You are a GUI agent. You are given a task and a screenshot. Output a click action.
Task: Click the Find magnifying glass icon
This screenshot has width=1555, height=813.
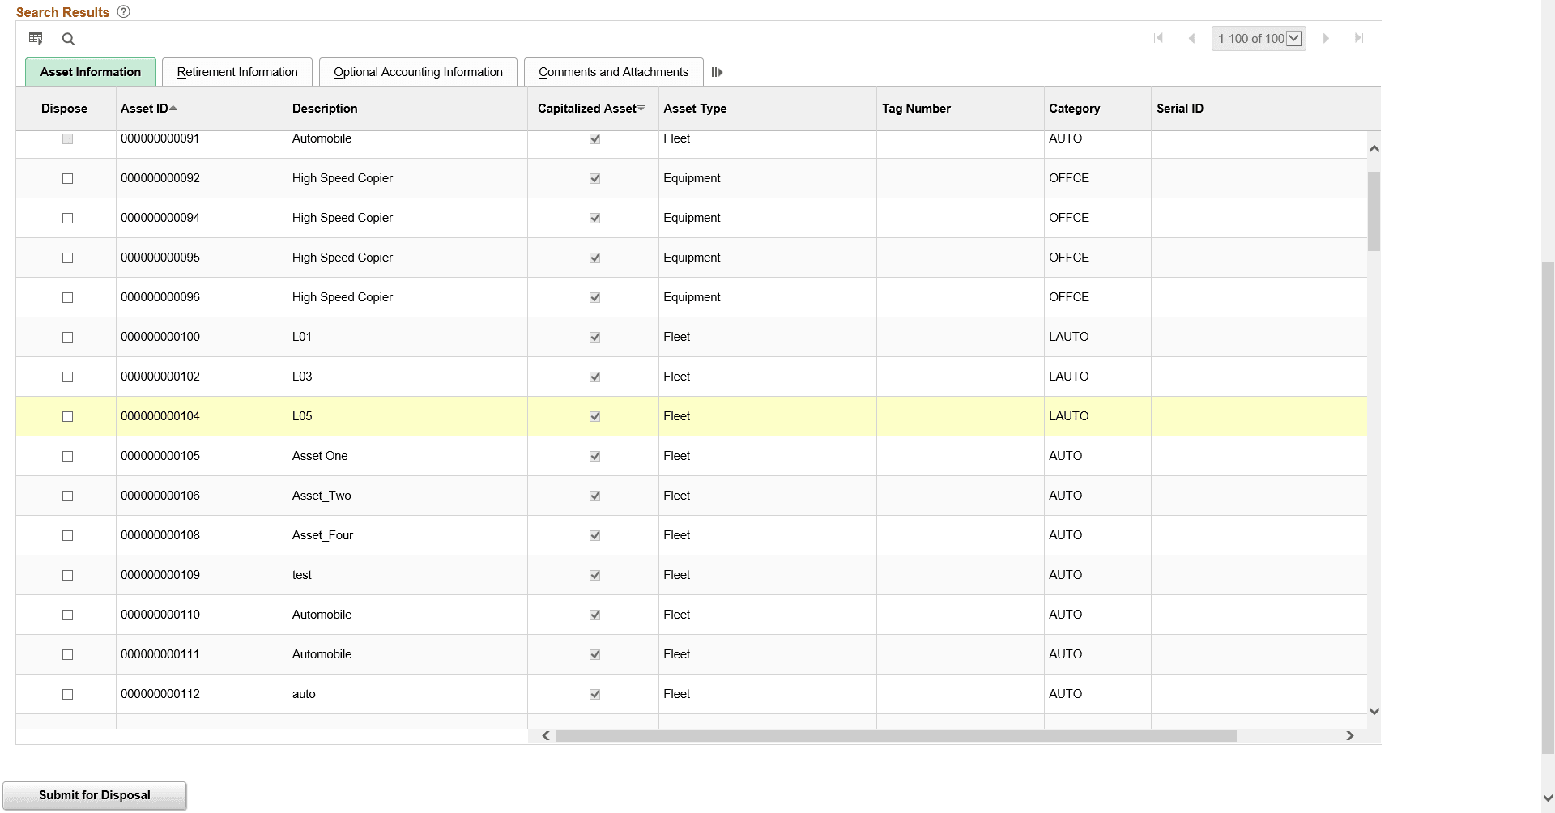[x=68, y=39]
